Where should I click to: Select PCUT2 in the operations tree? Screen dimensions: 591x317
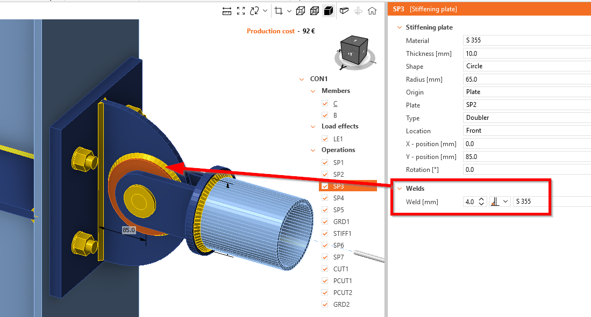pyautogui.click(x=343, y=292)
